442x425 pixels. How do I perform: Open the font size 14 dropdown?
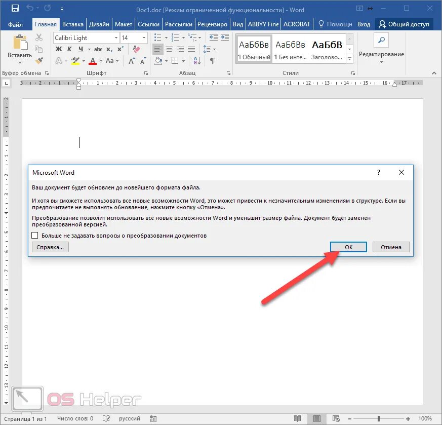144,38
